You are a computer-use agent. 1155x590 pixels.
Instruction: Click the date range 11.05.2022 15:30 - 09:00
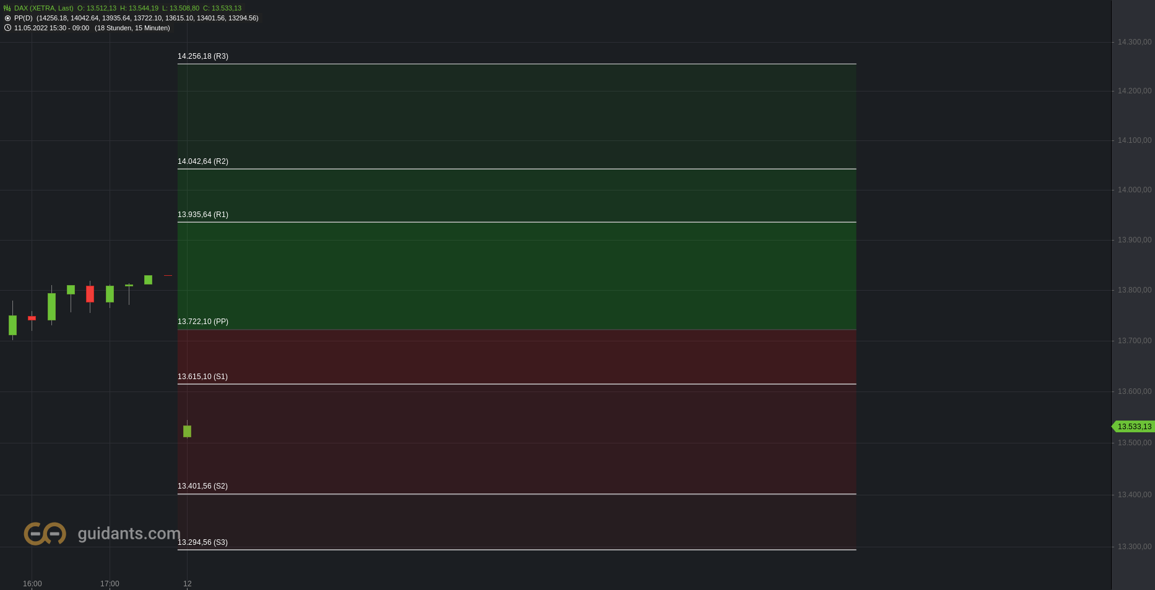51,28
